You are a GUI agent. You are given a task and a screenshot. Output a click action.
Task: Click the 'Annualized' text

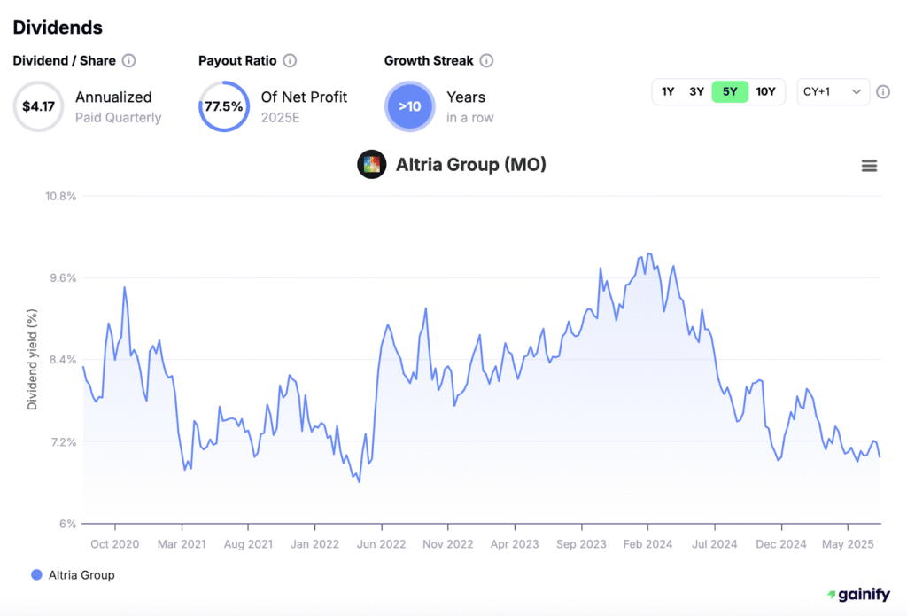[x=113, y=97]
